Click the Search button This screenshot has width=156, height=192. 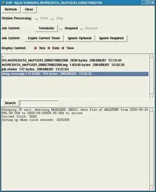(x=10, y=103)
